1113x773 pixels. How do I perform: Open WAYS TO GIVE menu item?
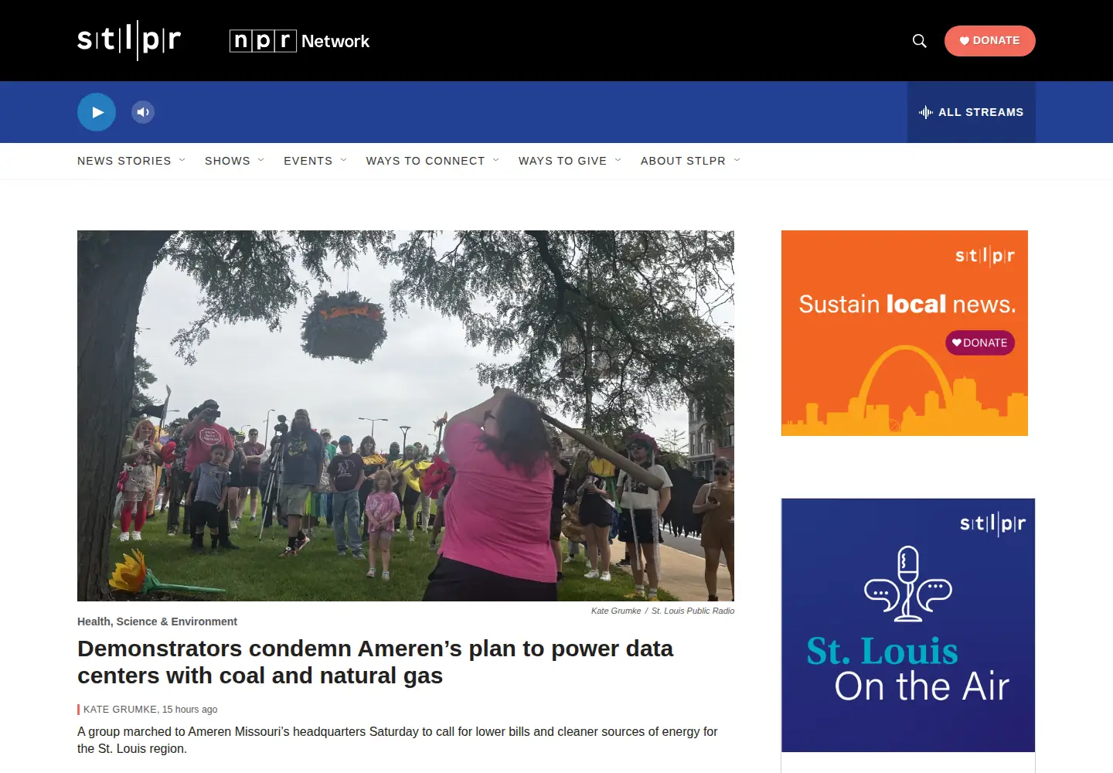click(563, 161)
